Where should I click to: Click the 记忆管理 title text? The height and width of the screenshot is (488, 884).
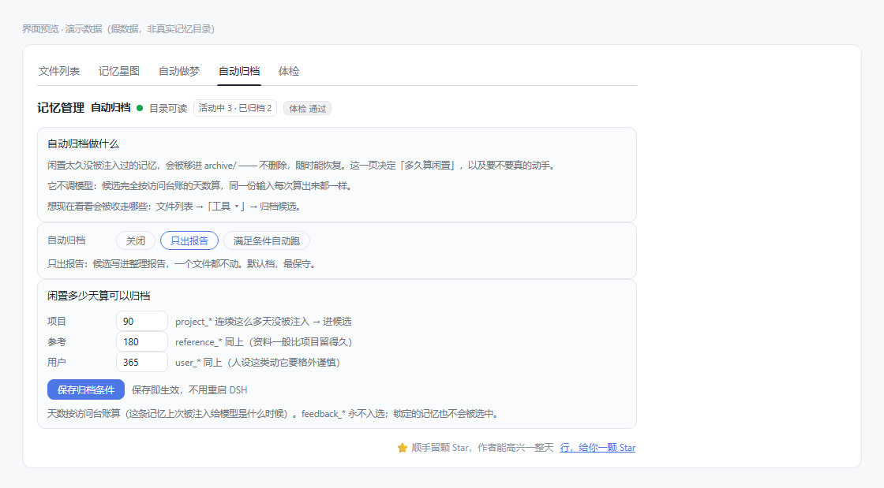coord(61,108)
